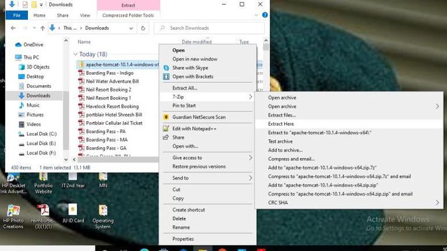Expand 7-Zip submenu arrow
447x251 pixels.
pyautogui.click(x=250, y=97)
